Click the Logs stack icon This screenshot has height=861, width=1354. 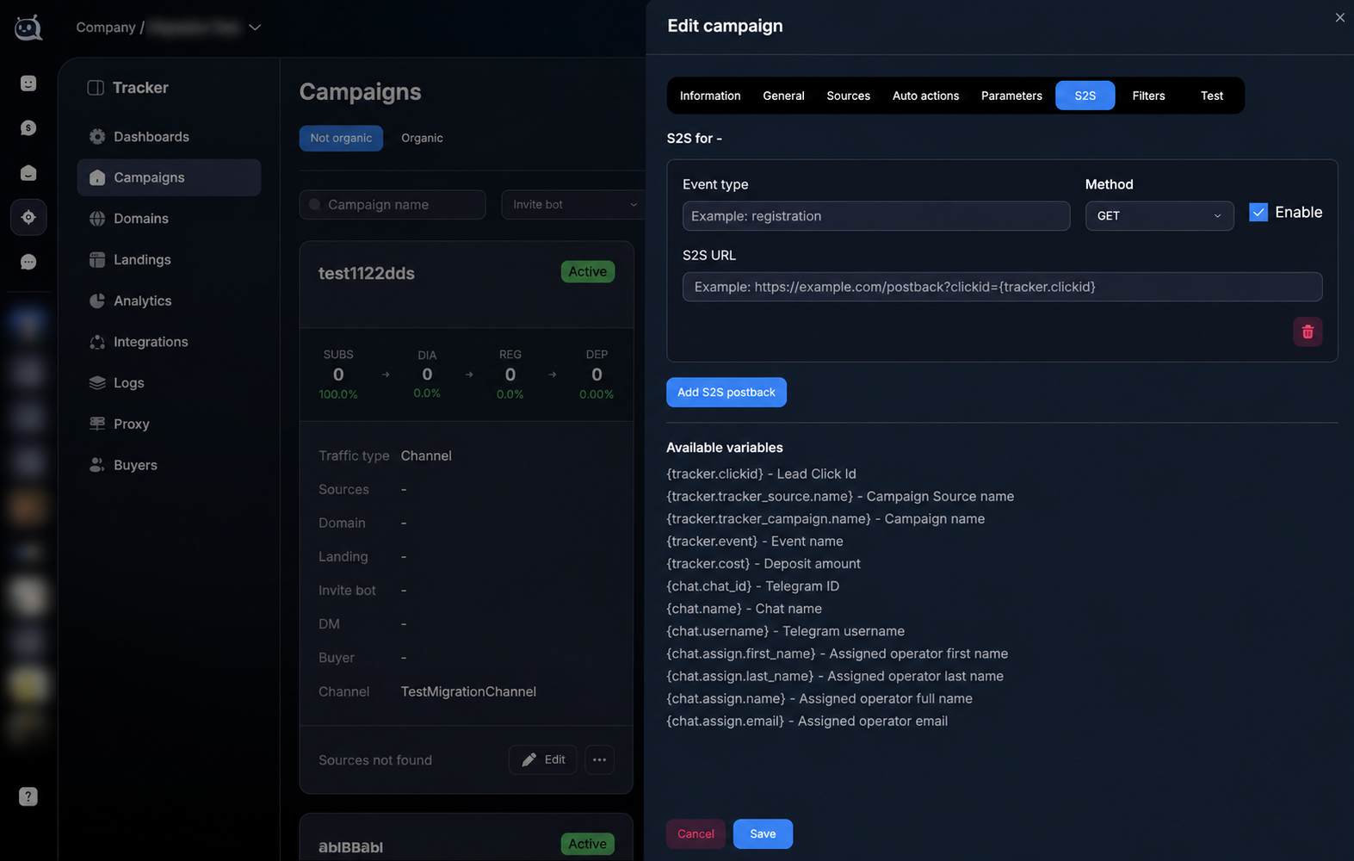pyautogui.click(x=97, y=383)
